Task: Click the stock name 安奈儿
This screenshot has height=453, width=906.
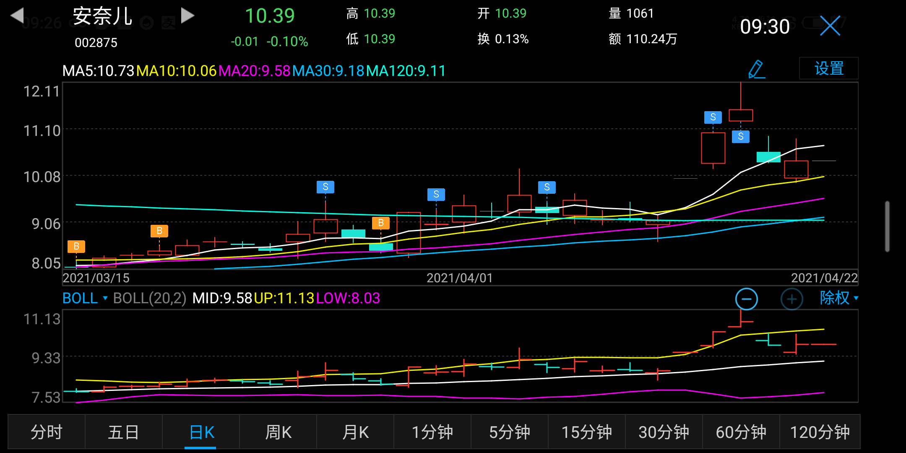Action: (103, 16)
